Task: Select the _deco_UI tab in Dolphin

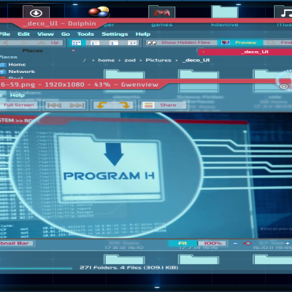Action: click(x=245, y=52)
